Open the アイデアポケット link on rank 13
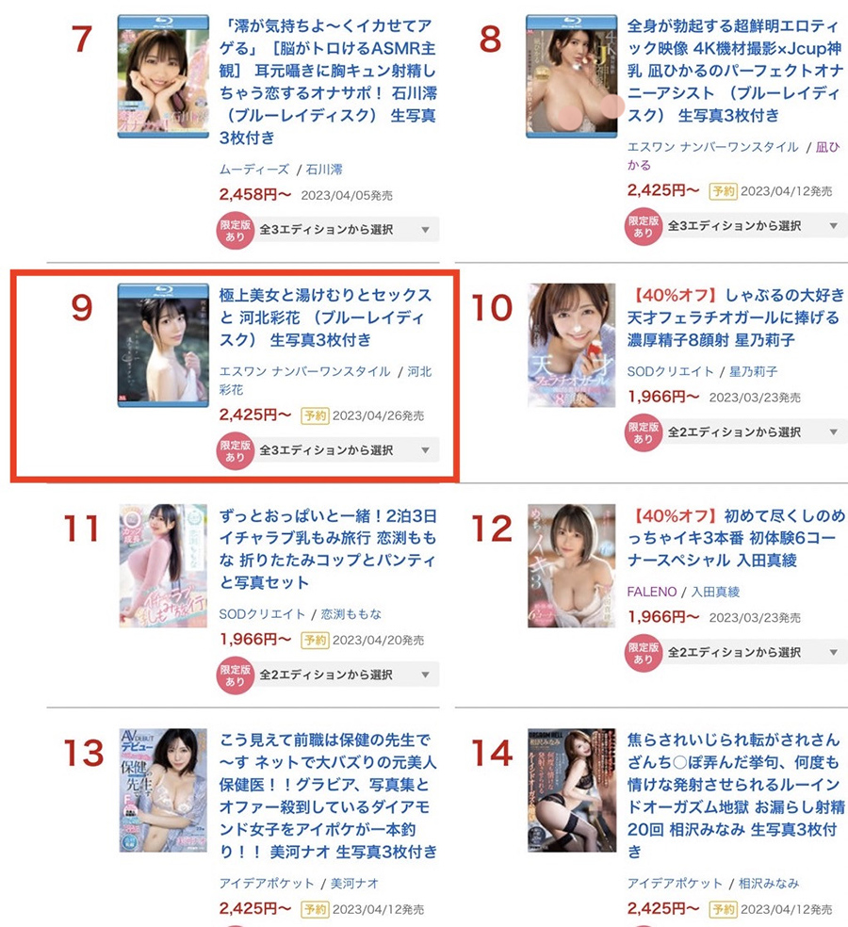This screenshot has height=927, width=848. point(267,884)
